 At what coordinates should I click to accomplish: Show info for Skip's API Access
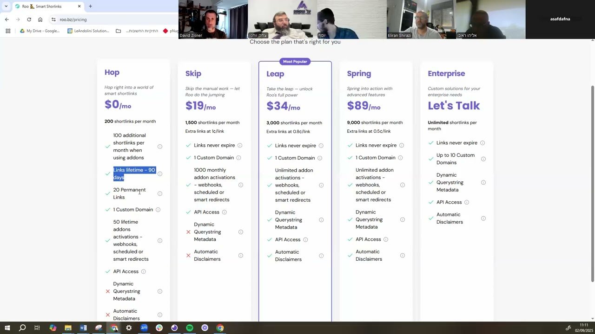[x=224, y=212]
